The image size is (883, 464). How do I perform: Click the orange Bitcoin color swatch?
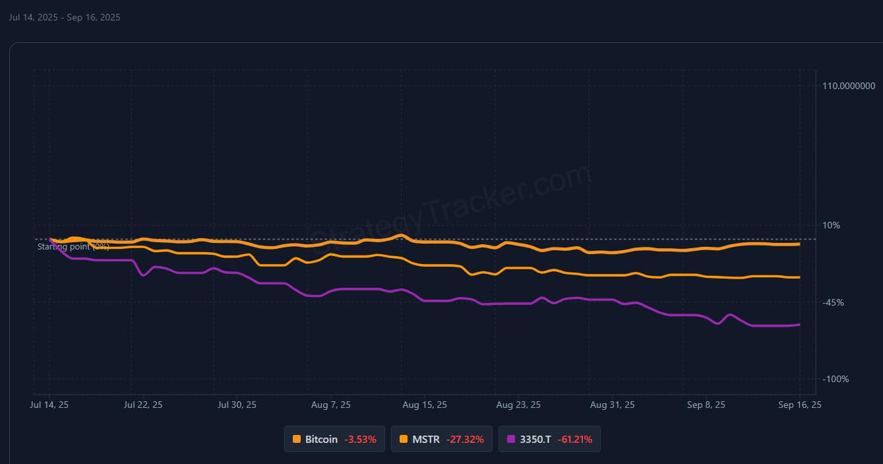[297, 439]
